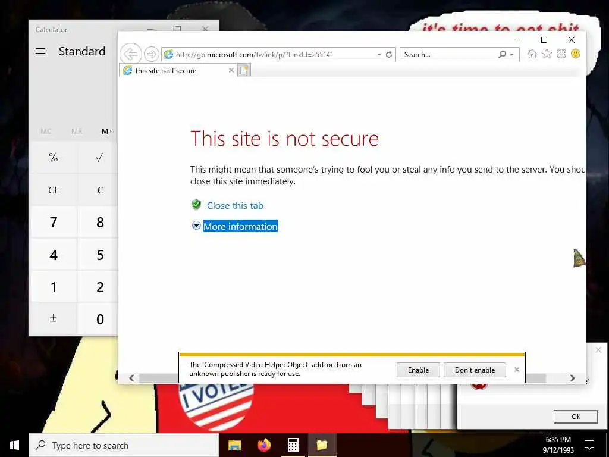Image resolution: width=609 pixels, height=457 pixels.
Task: Open the Windows Start button
Action: pyautogui.click(x=14, y=445)
